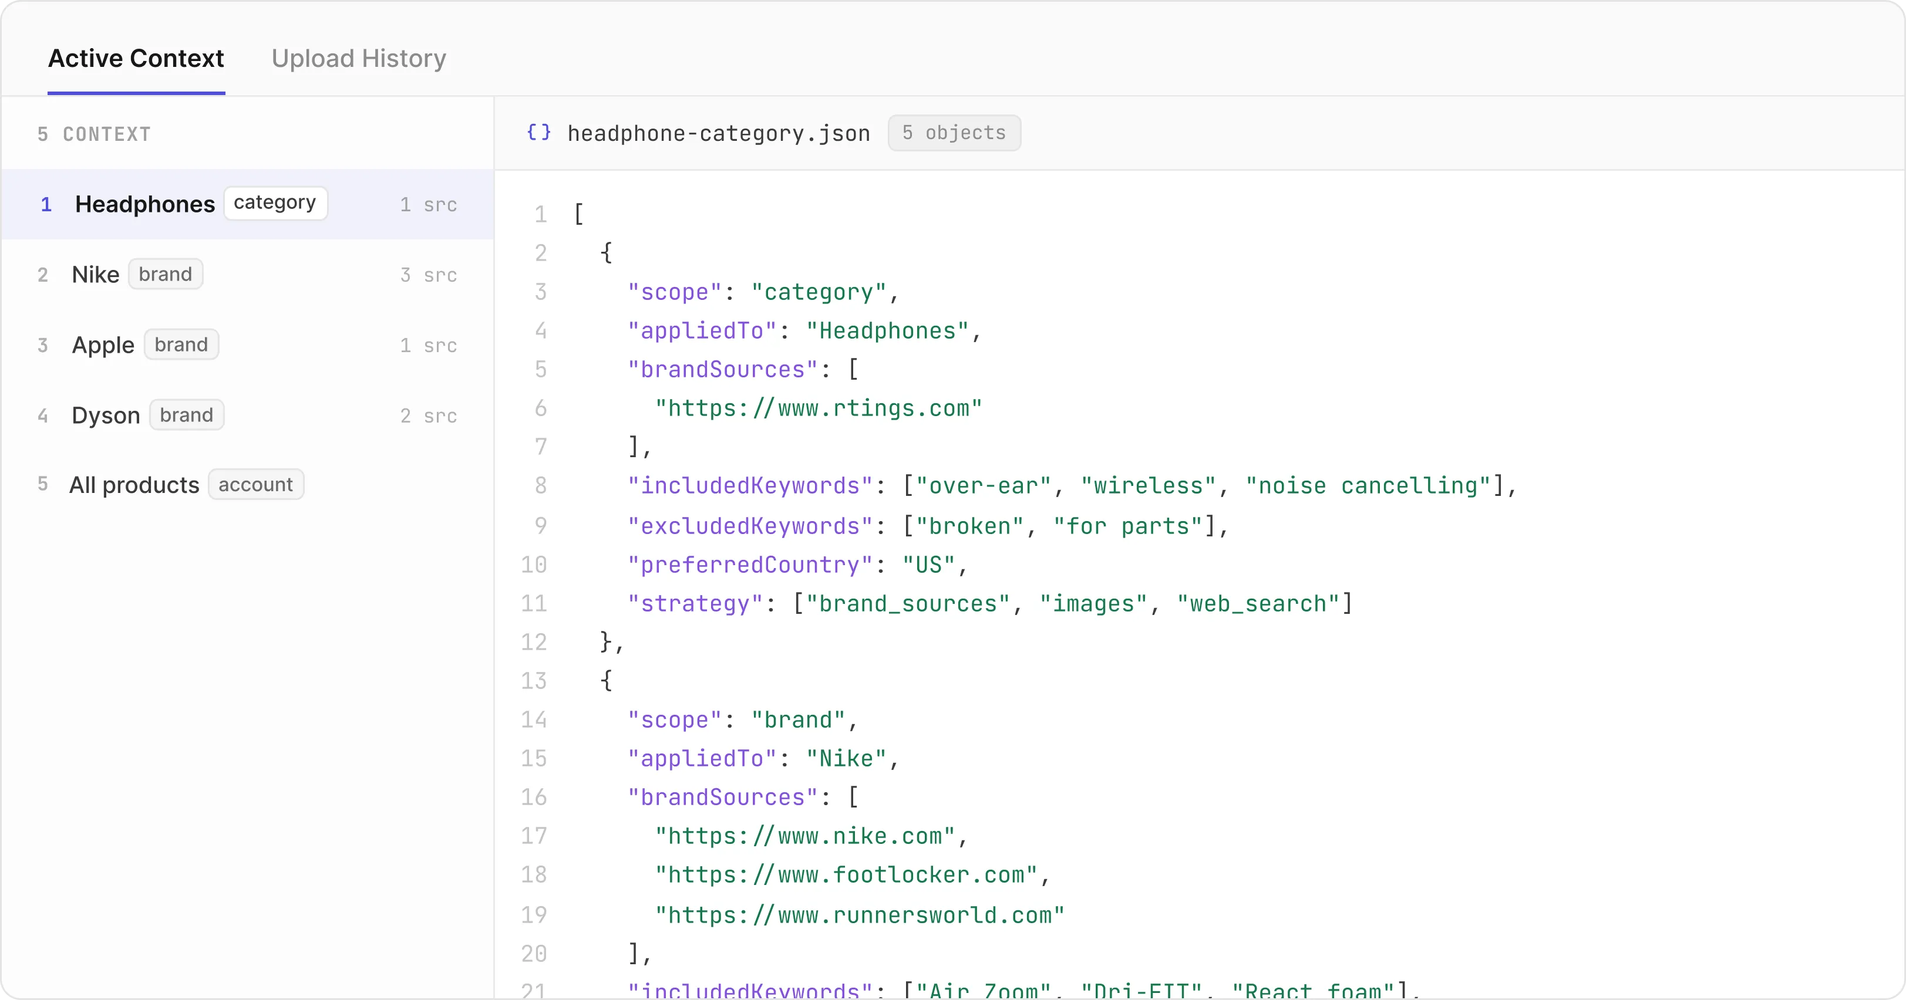Click the '5 objects' badge
This screenshot has height=1000, width=1906.
[954, 133]
